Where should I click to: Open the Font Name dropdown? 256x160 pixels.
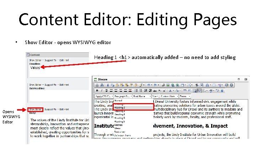point(142,96)
